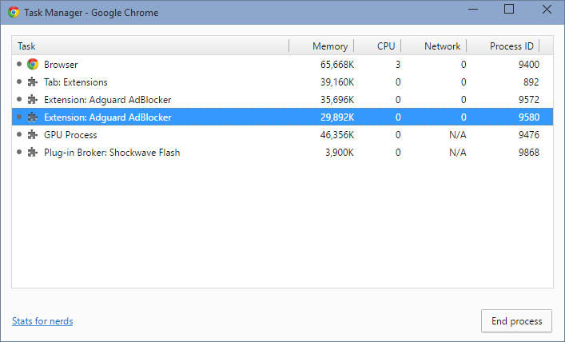Click the 46,356K memory value
The height and width of the screenshot is (342, 565).
tap(337, 135)
